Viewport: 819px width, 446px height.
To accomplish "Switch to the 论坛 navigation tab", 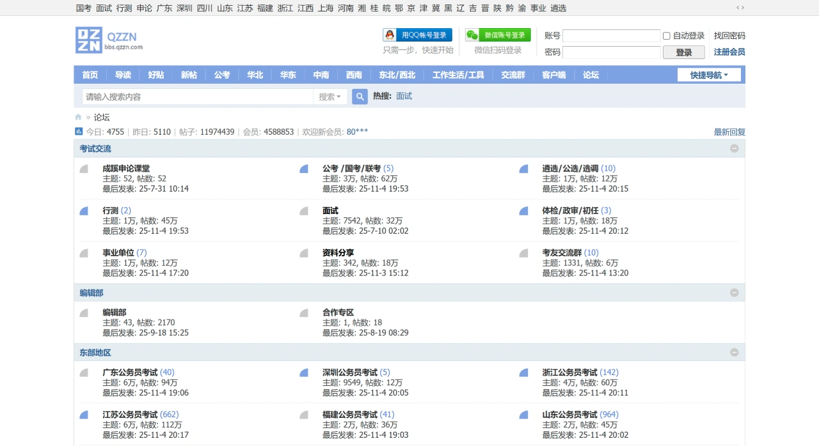I will [590, 75].
